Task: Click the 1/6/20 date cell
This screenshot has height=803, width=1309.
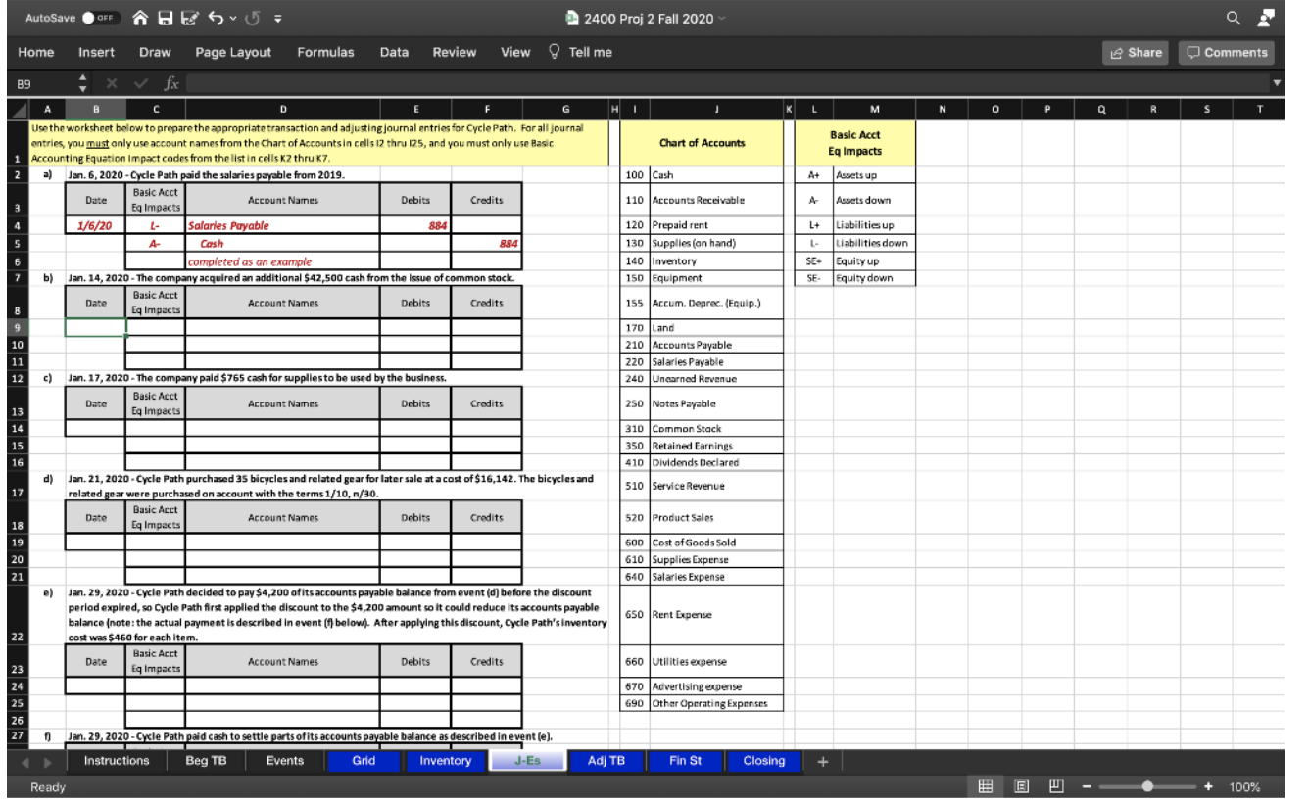Action: pyautogui.click(x=95, y=225)
